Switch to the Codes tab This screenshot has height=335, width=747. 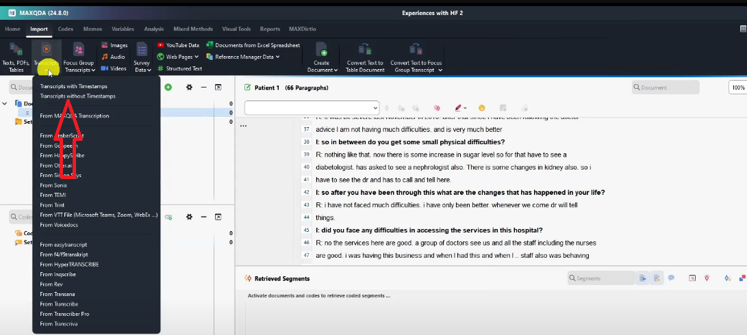tap(66, 29)
